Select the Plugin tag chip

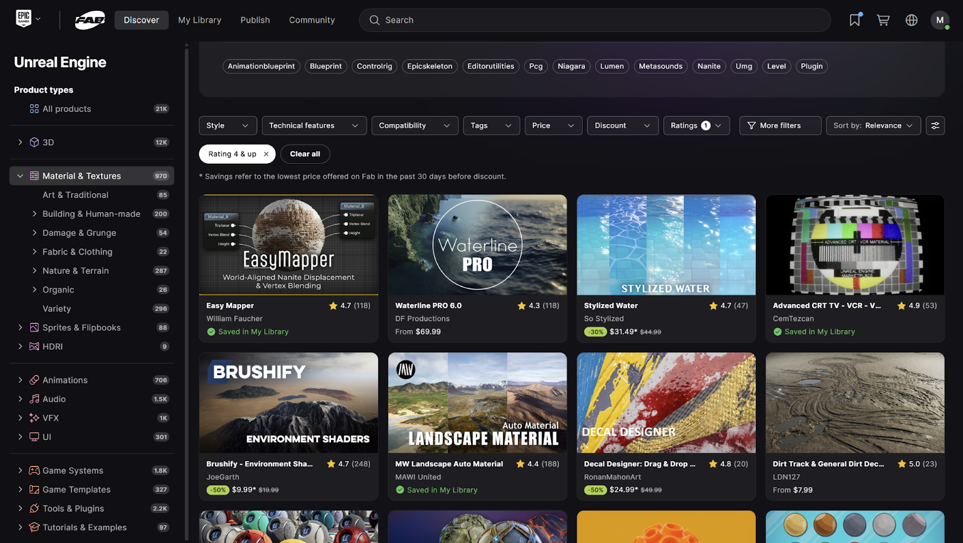[811, 66]
